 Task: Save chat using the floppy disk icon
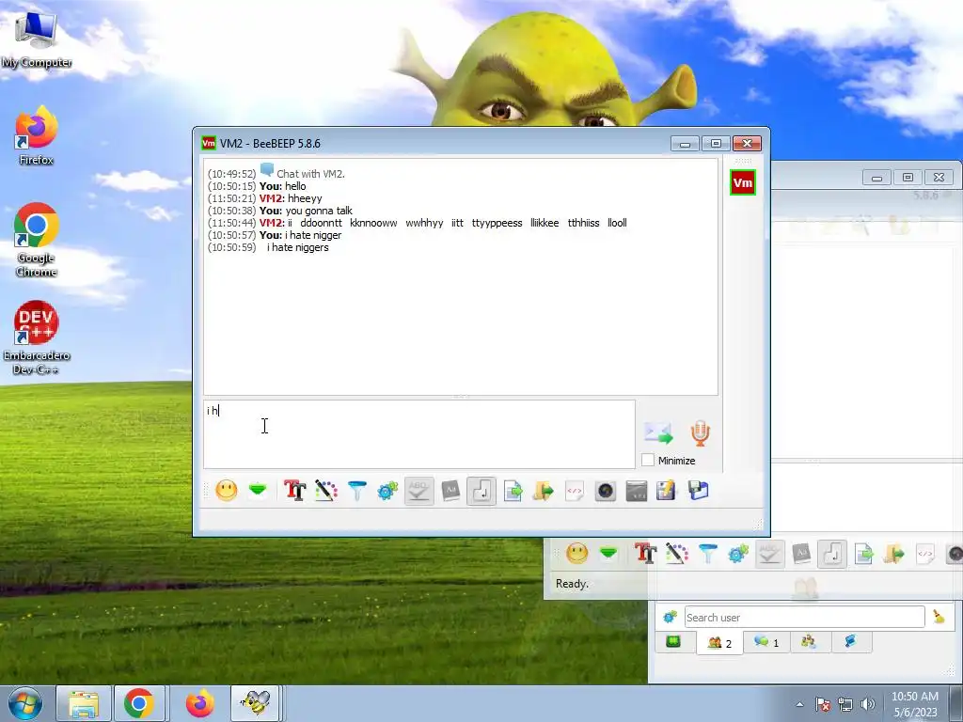click(x=699, y=491)
